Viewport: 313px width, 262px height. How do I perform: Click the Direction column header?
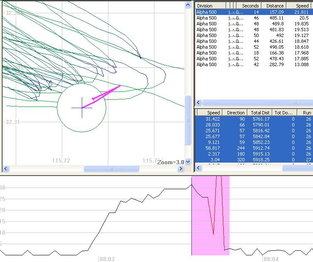(235, 113)
